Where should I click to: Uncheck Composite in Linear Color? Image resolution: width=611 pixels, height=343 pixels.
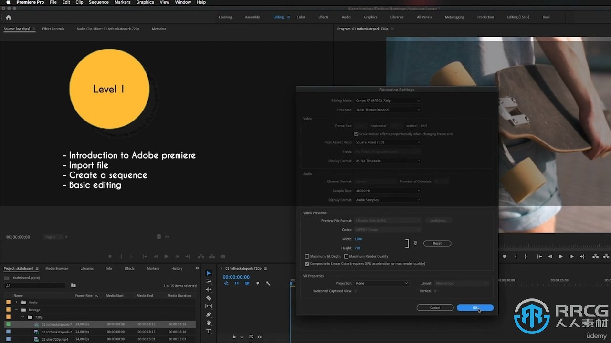click(307, 263)
